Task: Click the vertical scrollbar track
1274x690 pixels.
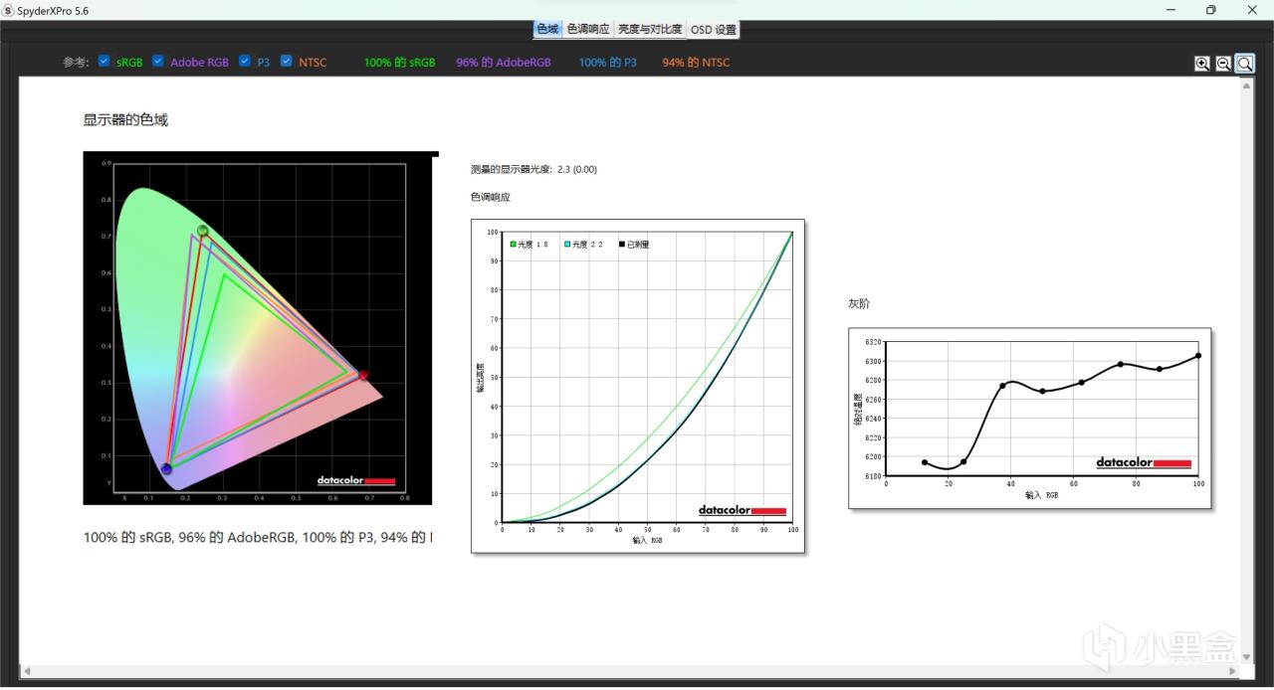Action: click(x=1247, y=372)
